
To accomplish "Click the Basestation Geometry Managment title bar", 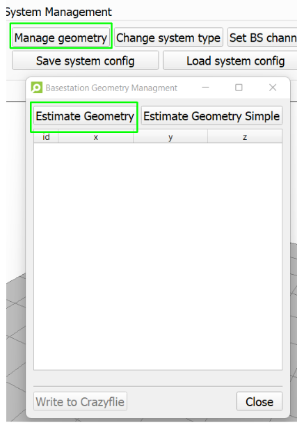I will tap(120, 88).
